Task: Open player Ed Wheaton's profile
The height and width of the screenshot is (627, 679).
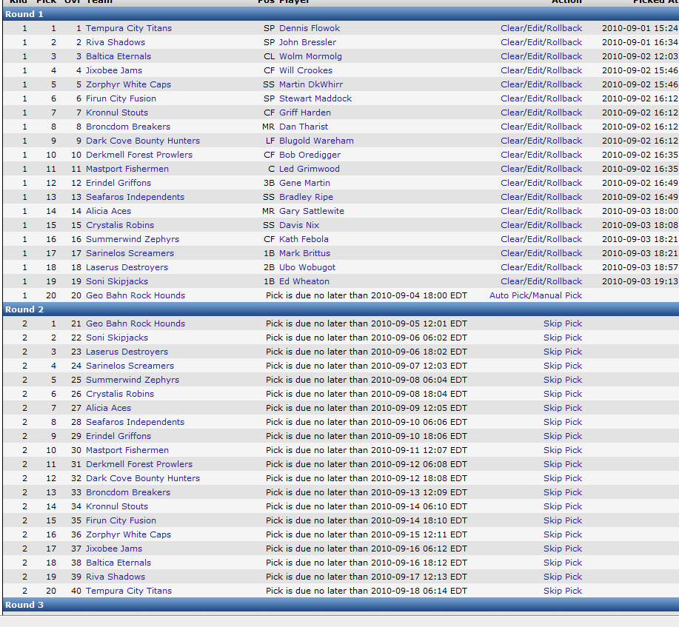Action: [304, 281]
